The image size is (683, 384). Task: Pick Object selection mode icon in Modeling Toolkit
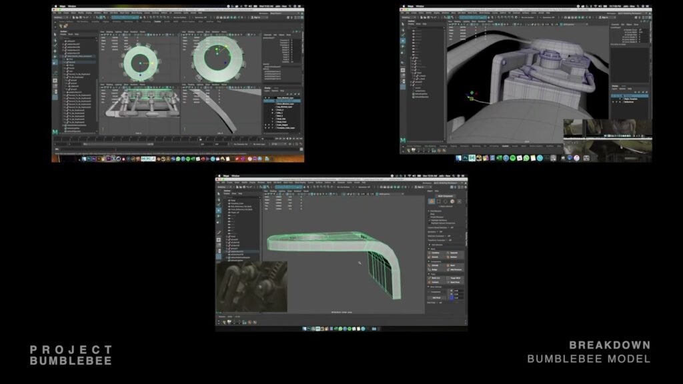[x=432, y=201]
